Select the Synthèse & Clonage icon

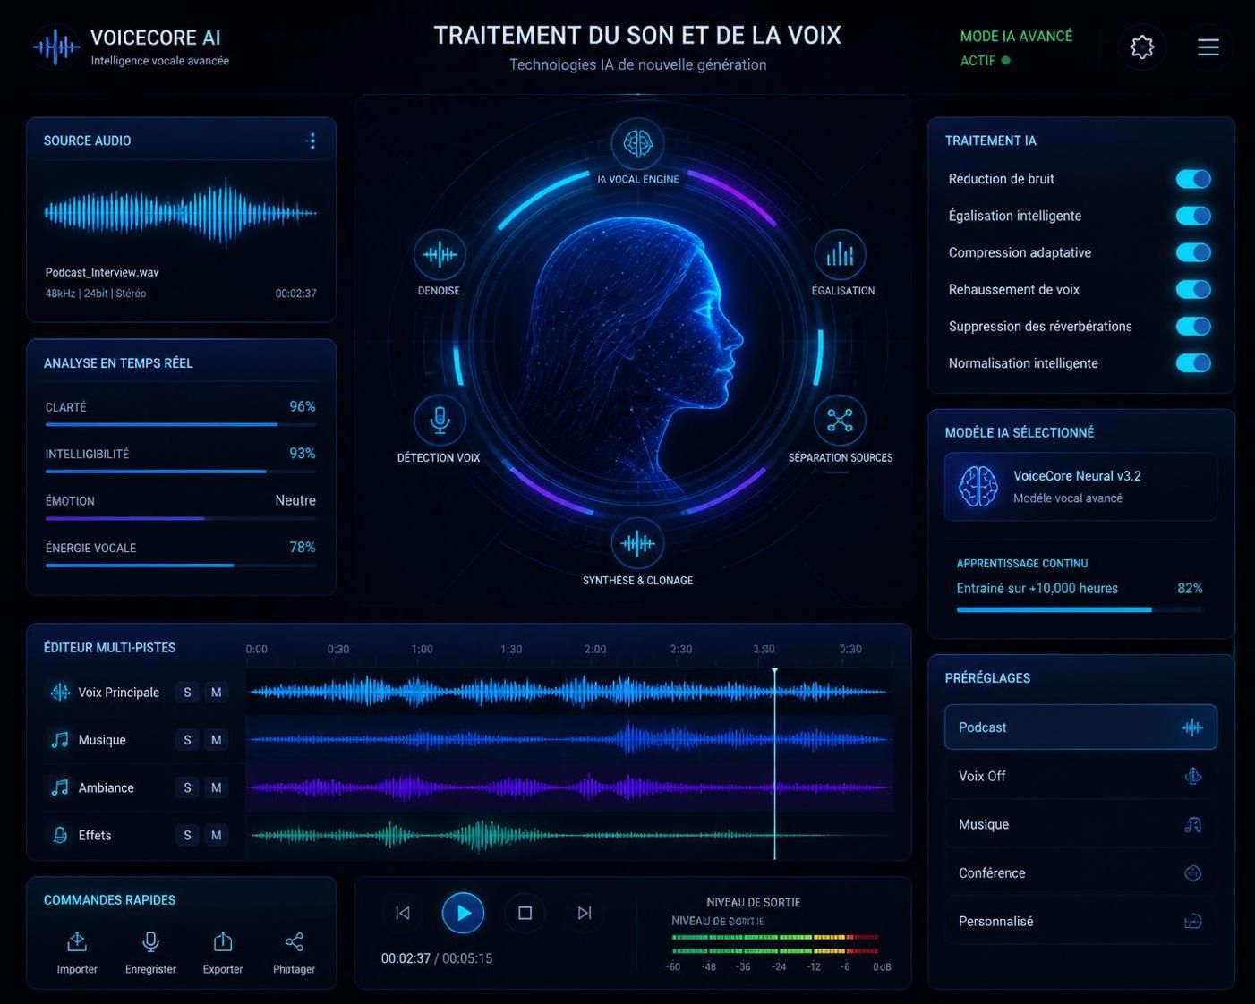coord(637,543)
